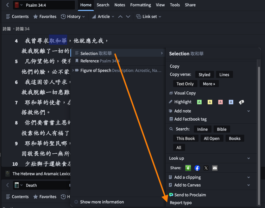
Task: Click the context menu vertical scrollbar
Action: coord(259,136)
